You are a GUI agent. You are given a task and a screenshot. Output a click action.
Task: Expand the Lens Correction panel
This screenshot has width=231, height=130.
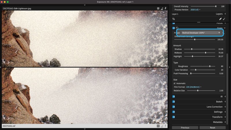[x=225, y=107]
